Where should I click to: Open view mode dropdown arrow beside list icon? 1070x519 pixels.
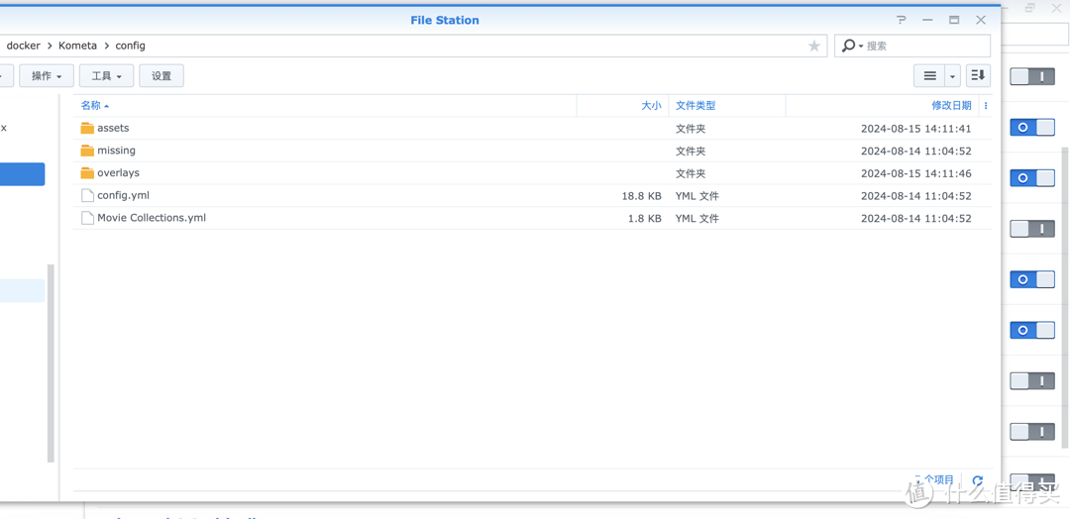(952, 76)
